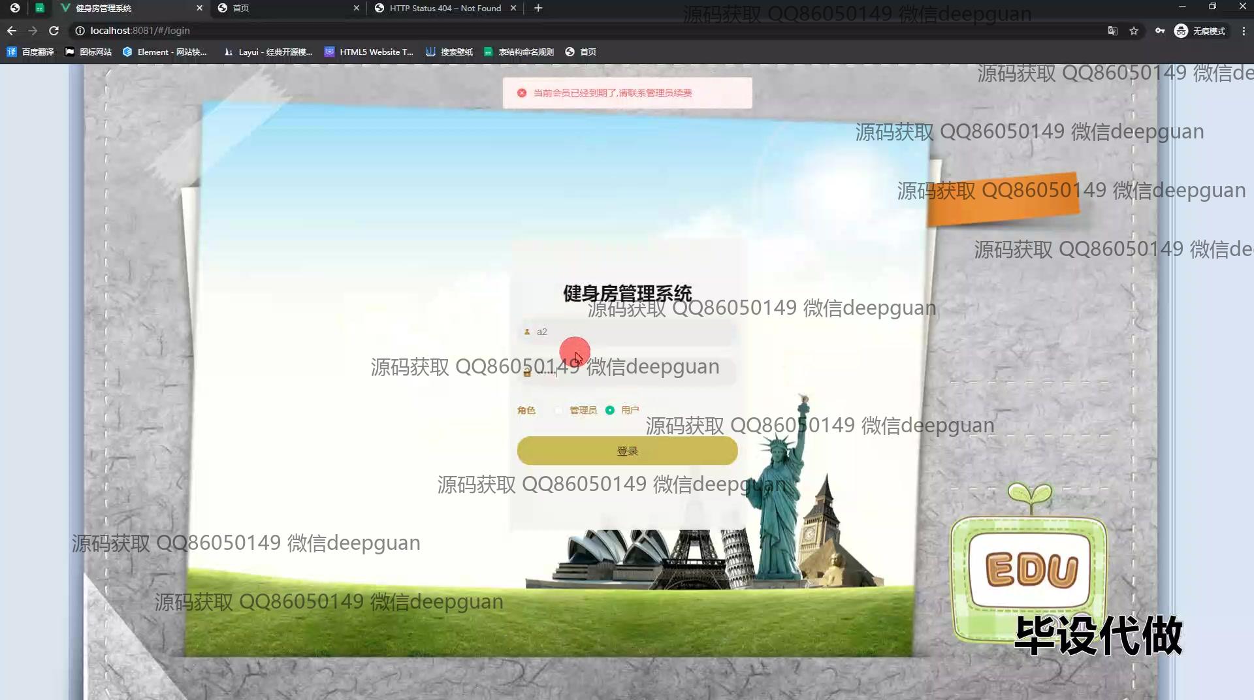The image size is (1254, 700).
Task: Click the user icon in username field
Action: pyautogui.click(x=527, y=332)
